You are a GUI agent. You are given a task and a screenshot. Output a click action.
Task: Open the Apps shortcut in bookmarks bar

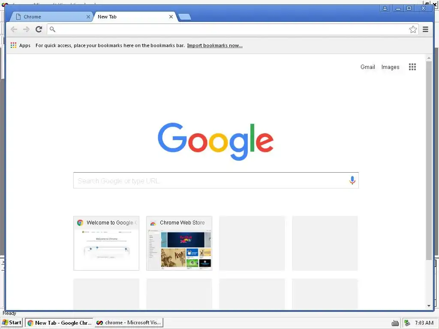point(21,45)
